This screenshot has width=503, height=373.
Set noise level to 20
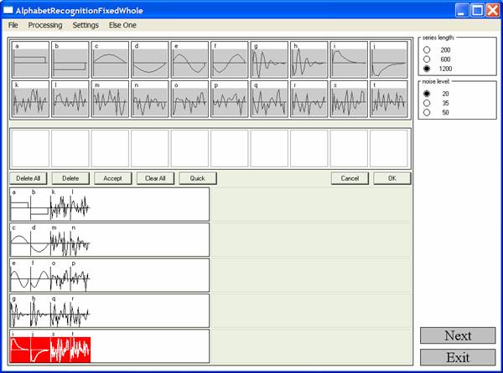(x=427, y=94)
